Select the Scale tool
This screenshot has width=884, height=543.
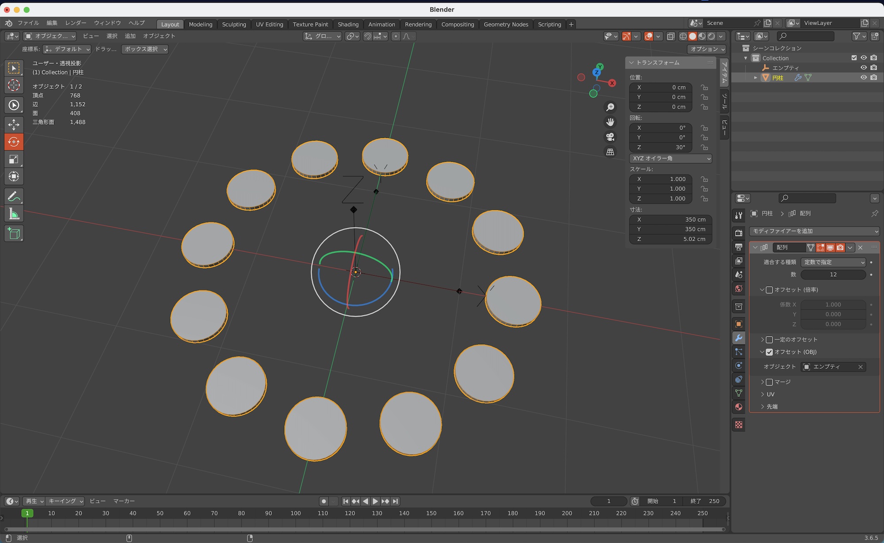tap(14, 159)
